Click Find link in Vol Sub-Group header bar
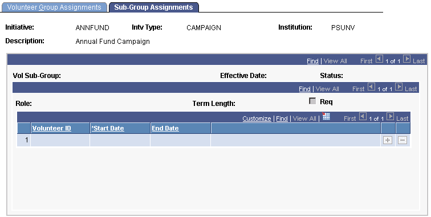 click(x=312, y=61)
